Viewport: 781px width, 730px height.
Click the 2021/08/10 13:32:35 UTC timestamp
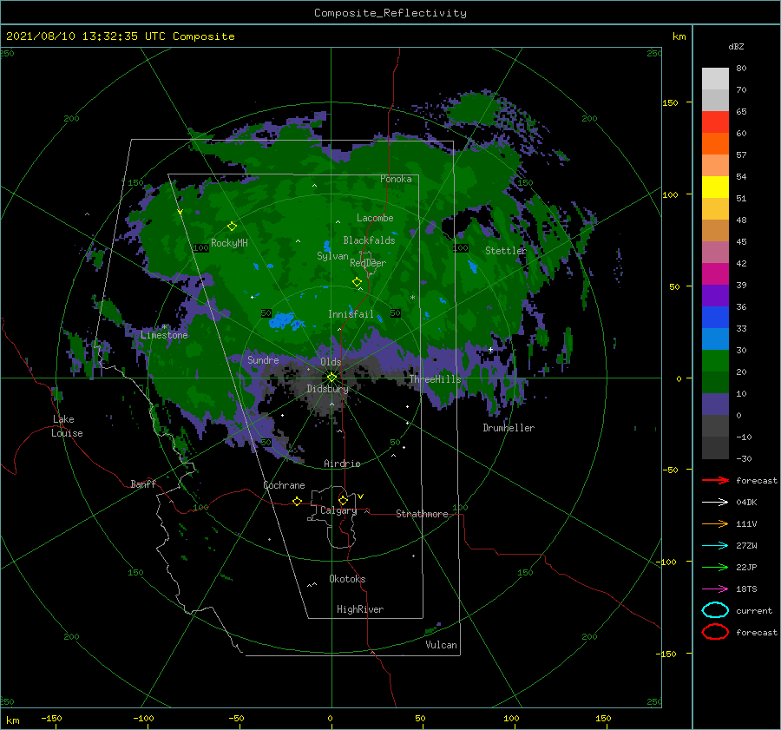(x=75, y=36)
